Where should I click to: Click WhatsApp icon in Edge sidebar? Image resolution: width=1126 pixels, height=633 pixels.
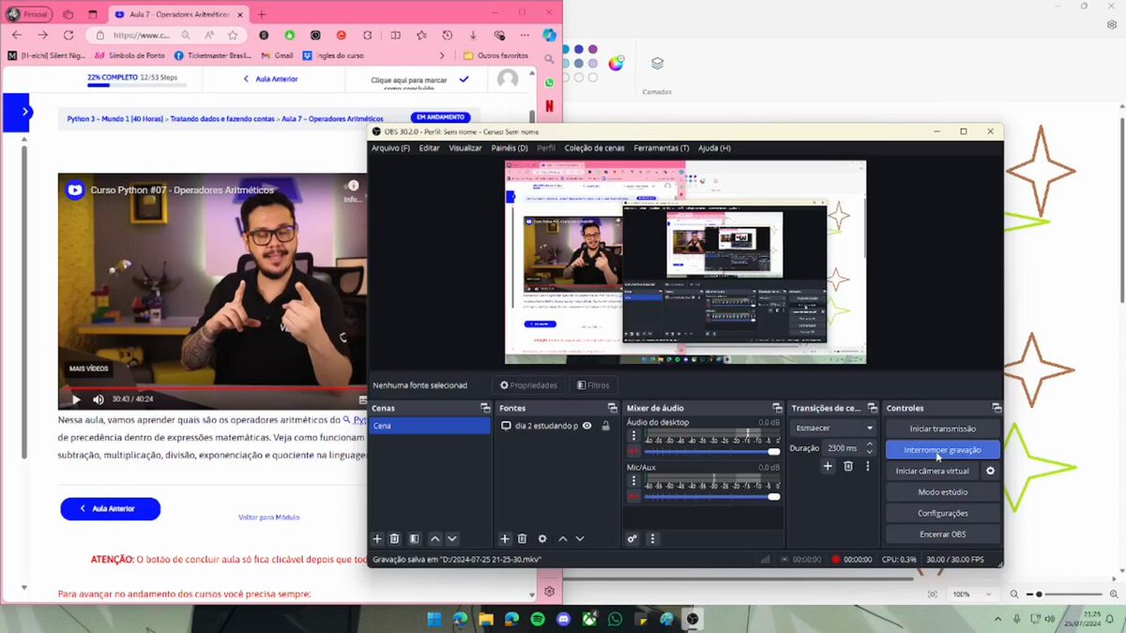pyautogui.click(x=550, y=83)
